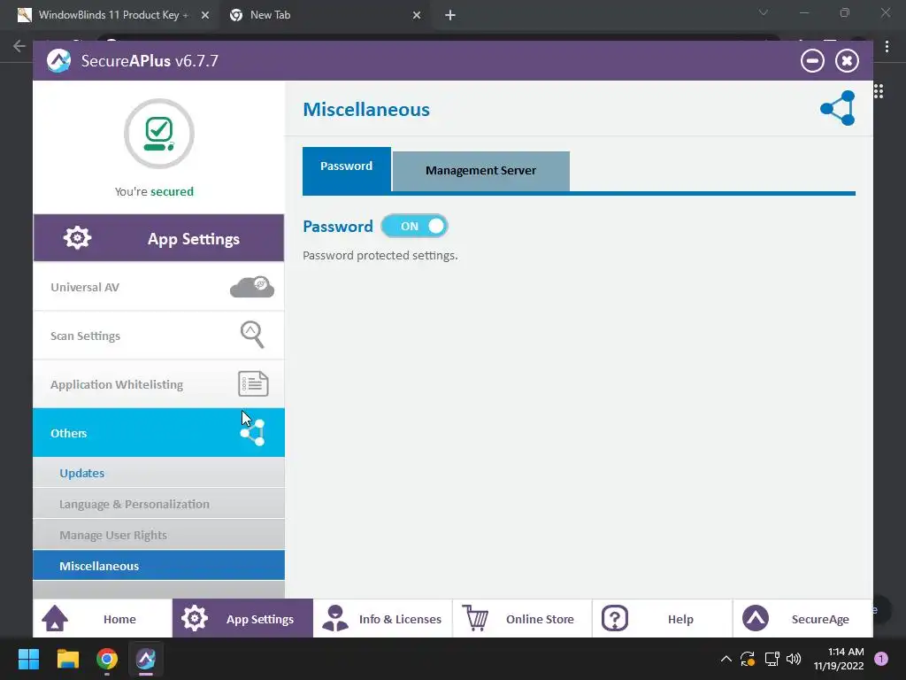
Task: Open a new Chrome tab with plus button
Action: (450, 15)
